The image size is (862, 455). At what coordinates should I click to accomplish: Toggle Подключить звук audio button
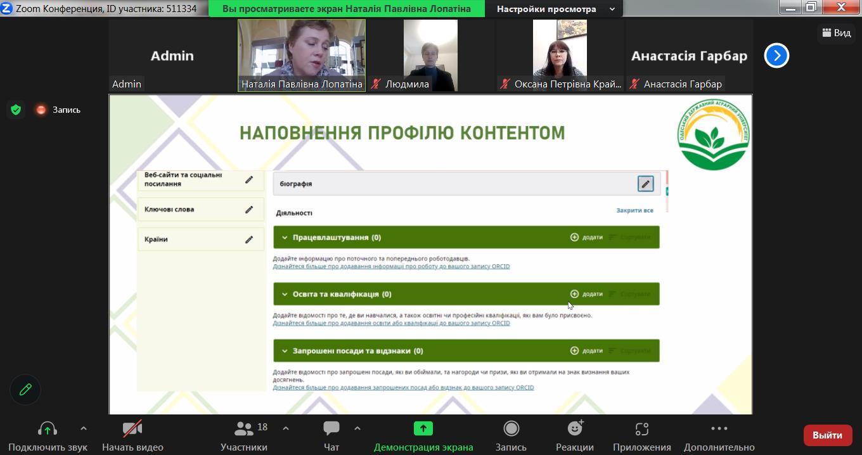pyautogui.click(x=48, y=429)
